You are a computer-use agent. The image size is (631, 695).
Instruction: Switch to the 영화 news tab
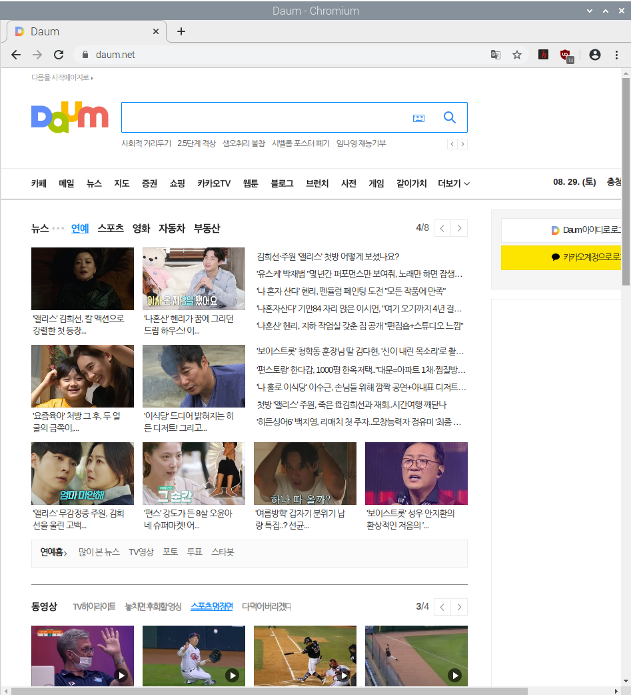(x=141, y=228)
